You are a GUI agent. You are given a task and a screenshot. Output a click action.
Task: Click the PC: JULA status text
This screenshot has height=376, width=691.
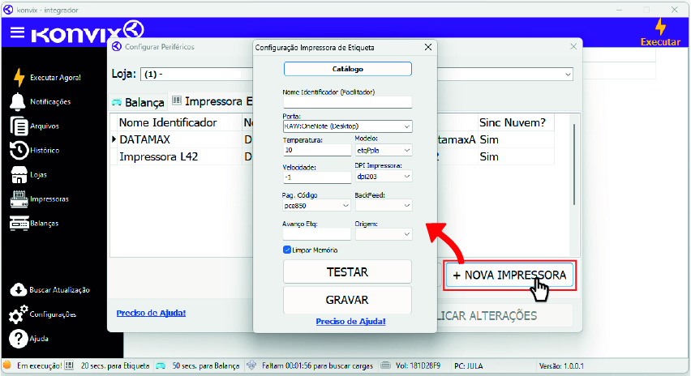[469, 366]
